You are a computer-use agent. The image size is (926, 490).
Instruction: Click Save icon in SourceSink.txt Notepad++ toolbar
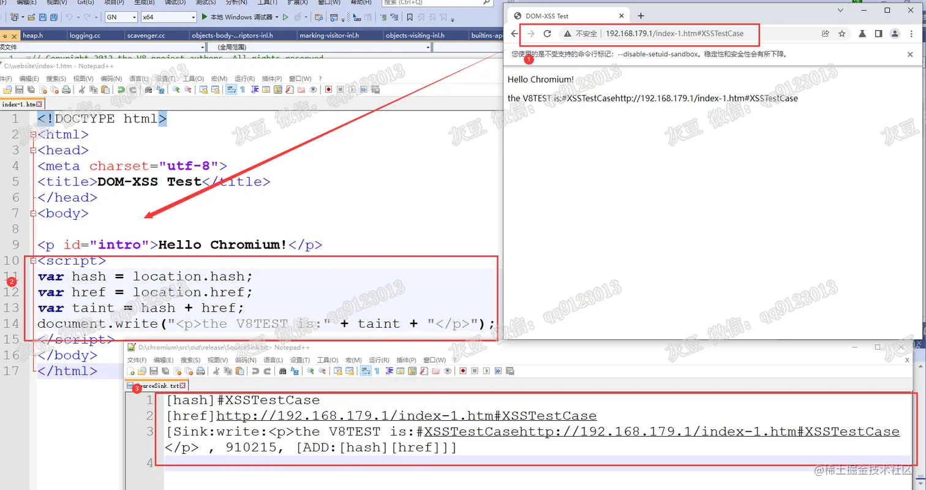tap(154, 371)
